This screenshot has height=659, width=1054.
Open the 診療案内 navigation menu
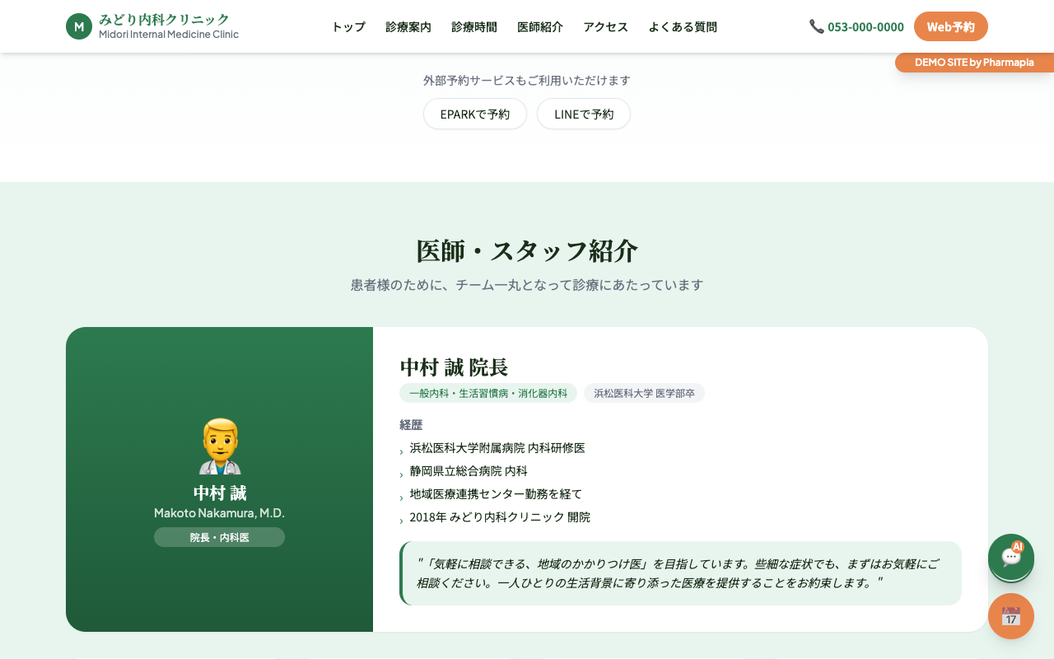point(408,26)
